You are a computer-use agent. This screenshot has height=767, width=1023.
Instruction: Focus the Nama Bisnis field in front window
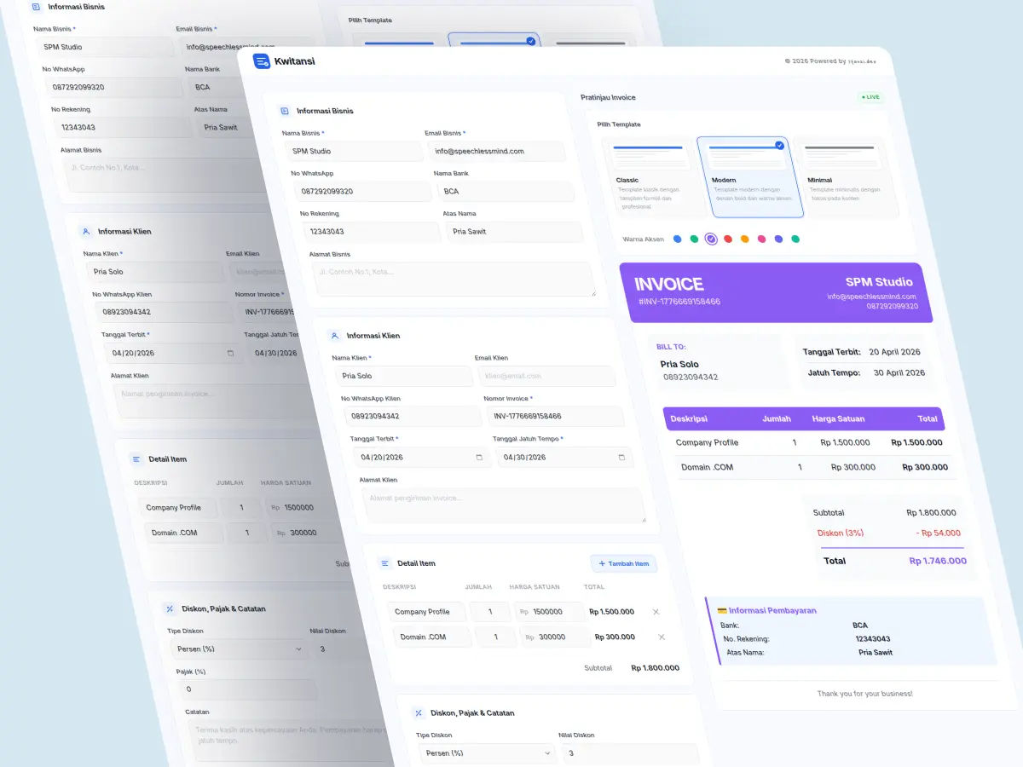point(355,151)
